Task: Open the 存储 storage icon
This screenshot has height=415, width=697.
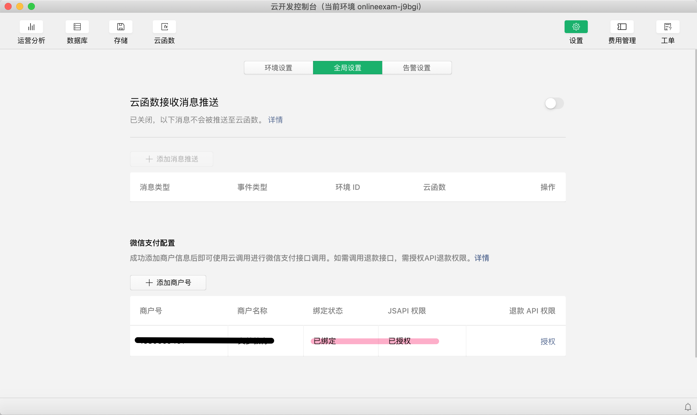Action: point(121,27)
